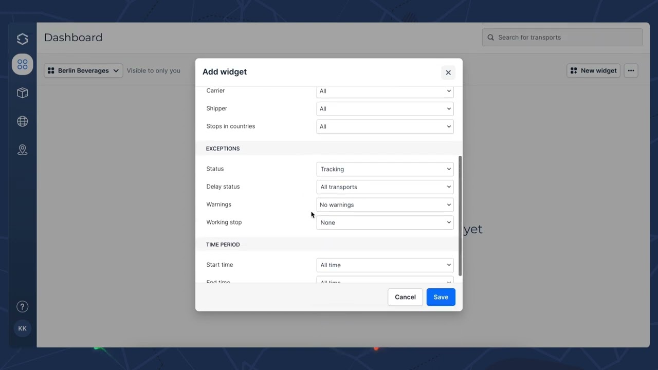658x370 pixels.
Task: Click the Status label
Action: pyautogui.click(x=215, y=169)
